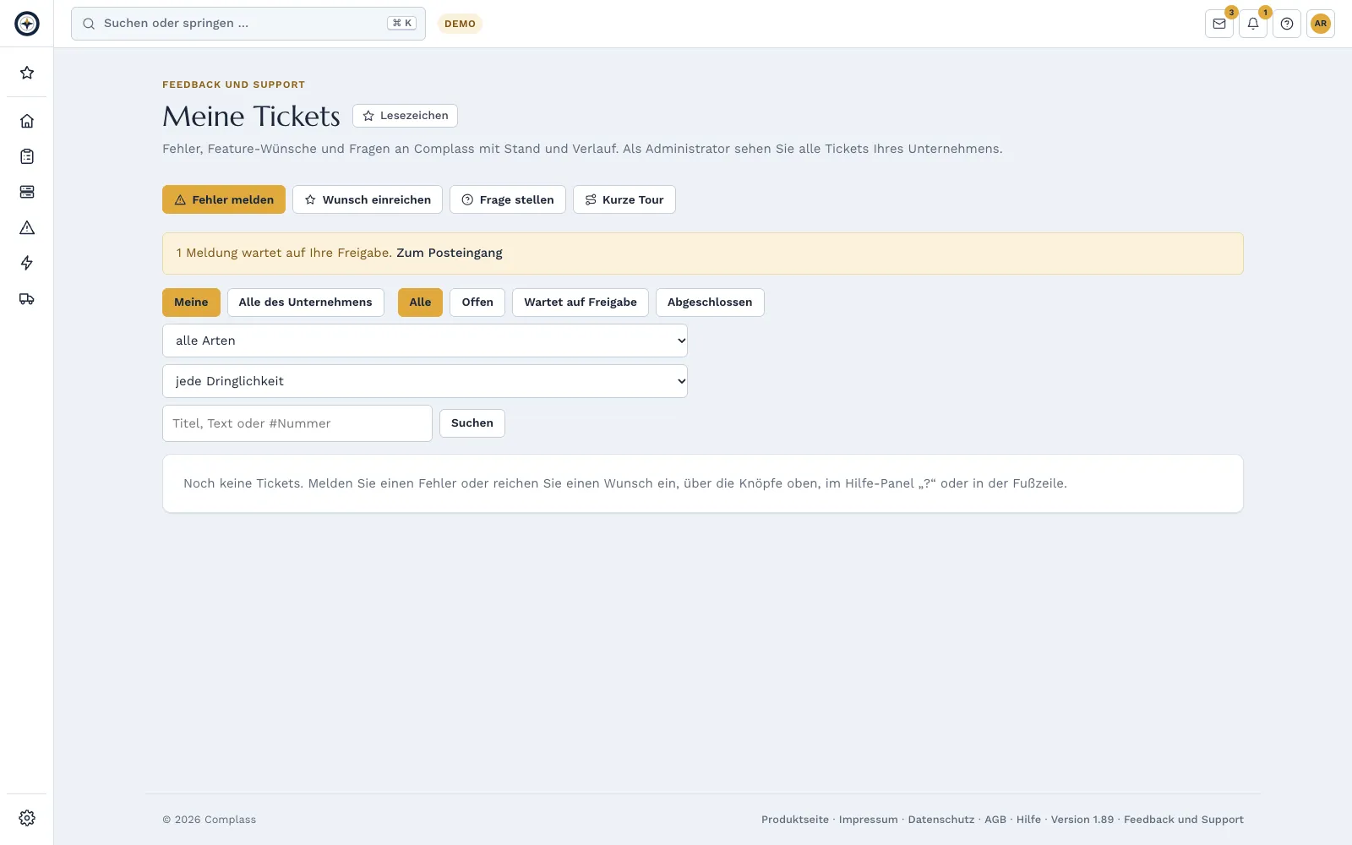Open settings gear in sidebar

click(27, 818)
